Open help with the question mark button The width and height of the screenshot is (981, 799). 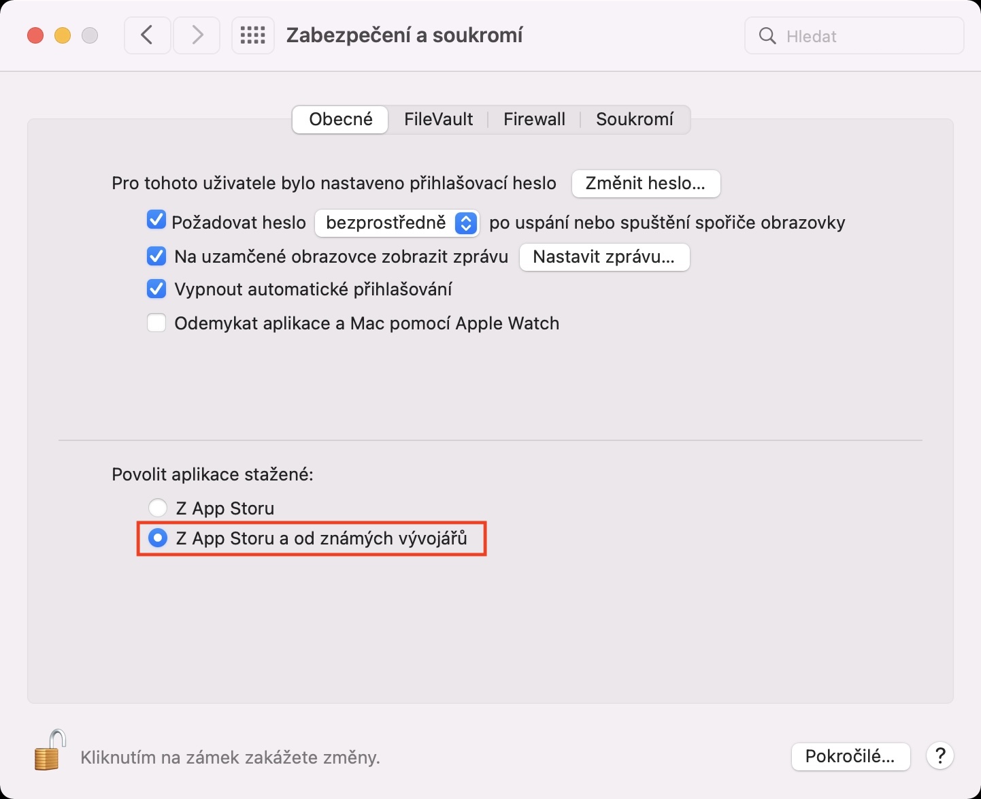pos(940,756)
